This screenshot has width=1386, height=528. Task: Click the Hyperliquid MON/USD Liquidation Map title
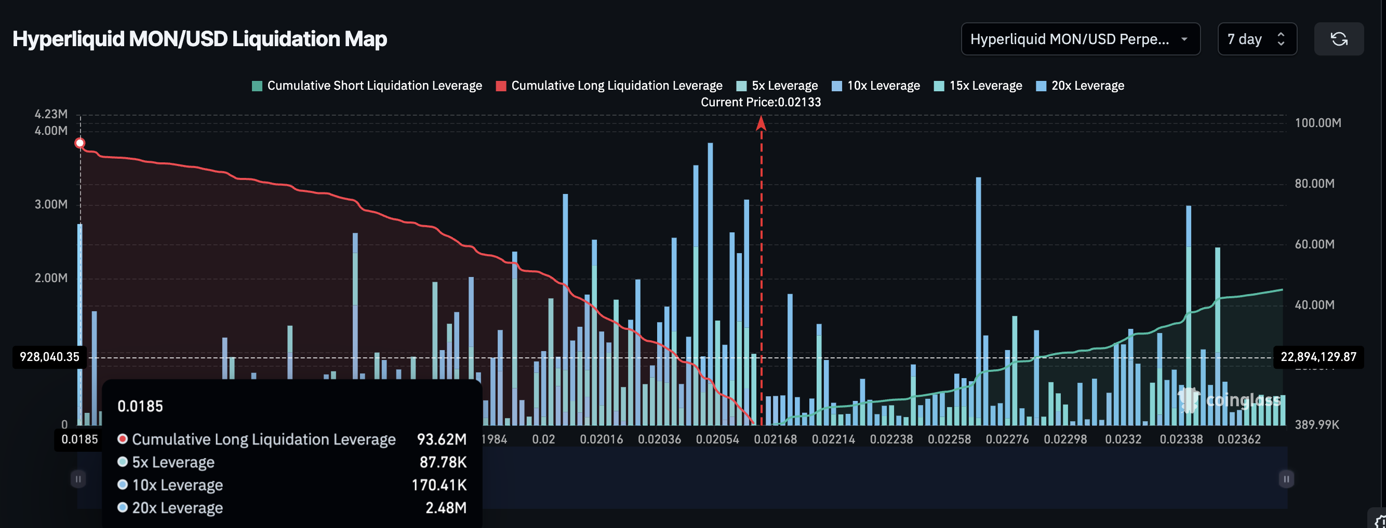199,39
